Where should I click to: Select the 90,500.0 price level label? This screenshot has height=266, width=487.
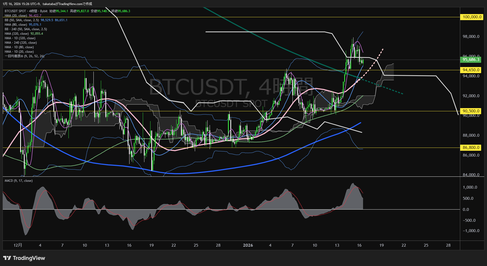click(x=471, y=111)
